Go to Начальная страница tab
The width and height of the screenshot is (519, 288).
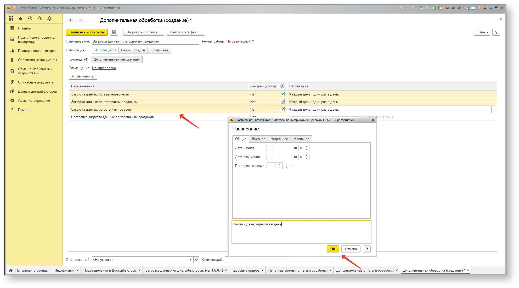tap(29, 270)
